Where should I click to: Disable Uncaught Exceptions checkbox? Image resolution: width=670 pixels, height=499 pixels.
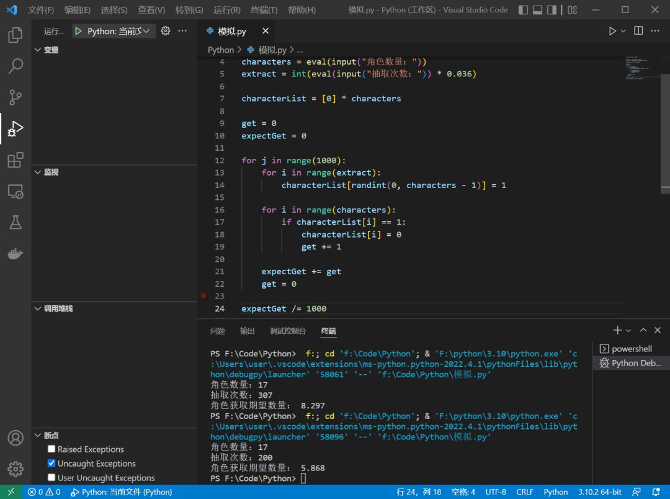coord(51,464)
